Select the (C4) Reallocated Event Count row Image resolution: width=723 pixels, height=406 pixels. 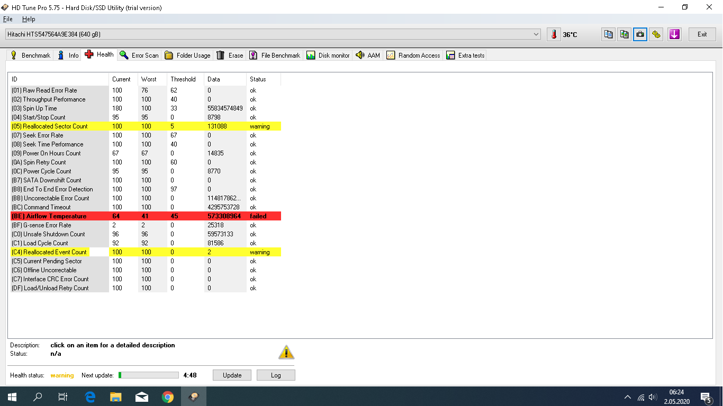click(x=146, y=252)
